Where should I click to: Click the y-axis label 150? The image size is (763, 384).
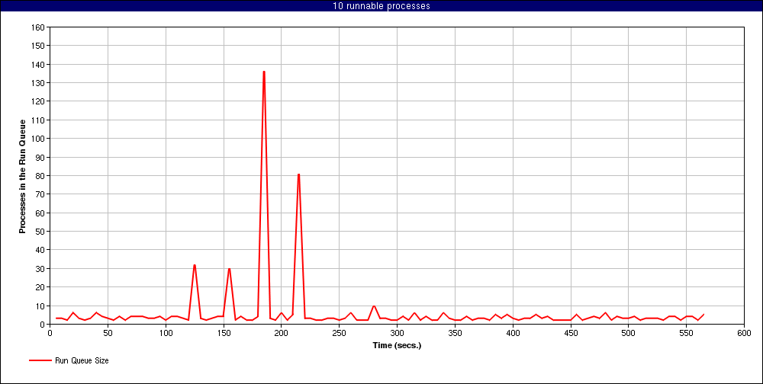(x=39, y=46)
